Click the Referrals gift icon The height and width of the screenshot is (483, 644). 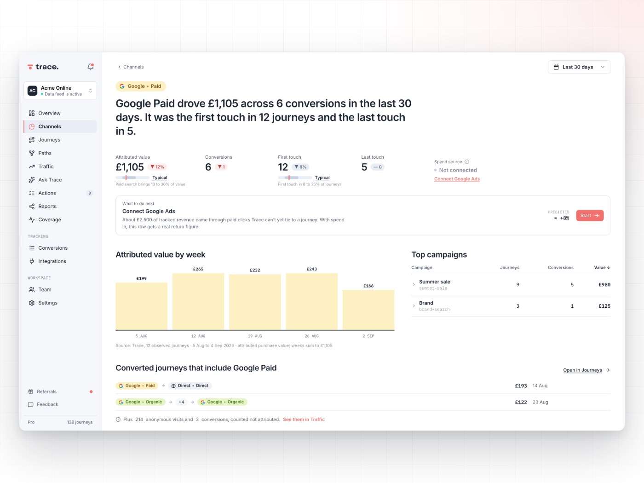point(31,392)
